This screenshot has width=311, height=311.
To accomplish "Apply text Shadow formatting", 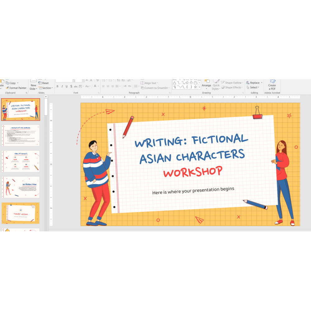I will coord(71,86).
